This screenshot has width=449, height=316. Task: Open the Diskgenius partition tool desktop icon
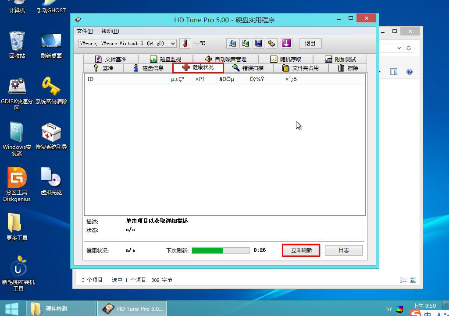(x=17, y=184)
